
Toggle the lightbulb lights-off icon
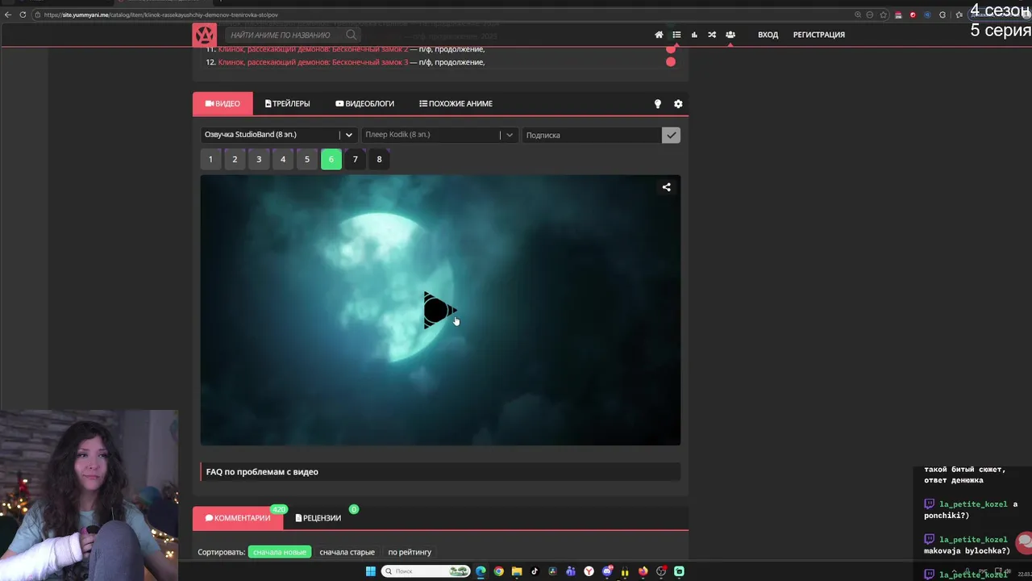[x=657, y=104]
